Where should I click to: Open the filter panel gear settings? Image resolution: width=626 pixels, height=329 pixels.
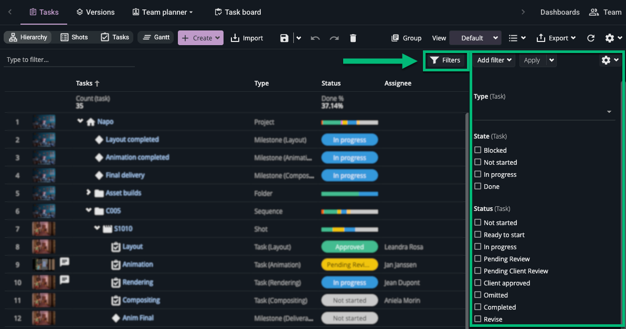click(x=609, y=60)
